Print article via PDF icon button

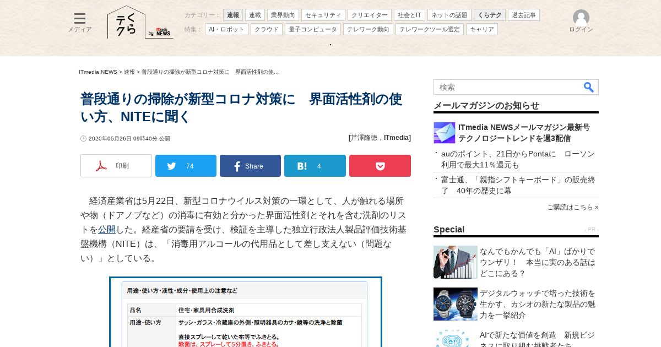click(116, 166)
